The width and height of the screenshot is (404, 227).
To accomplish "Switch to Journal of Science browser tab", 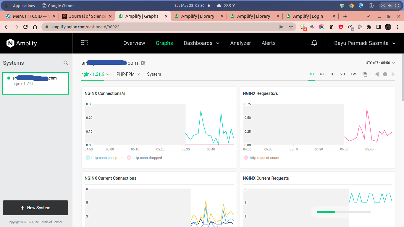I will point(87,16).
